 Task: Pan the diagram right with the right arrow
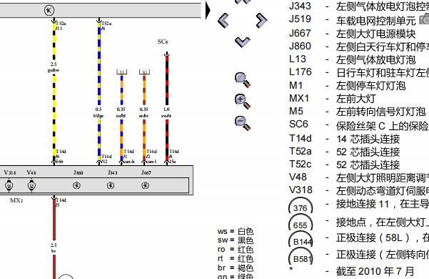(261, 21)
